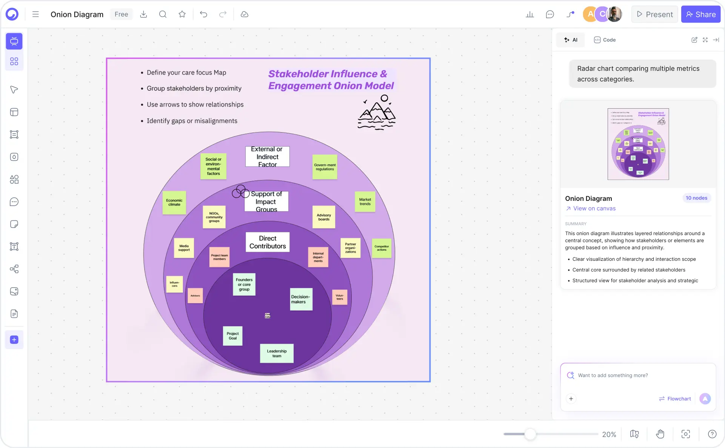This screenshot has height=448, width=725.
Task: Follow the View on canvas link
Action: (591, 208)
